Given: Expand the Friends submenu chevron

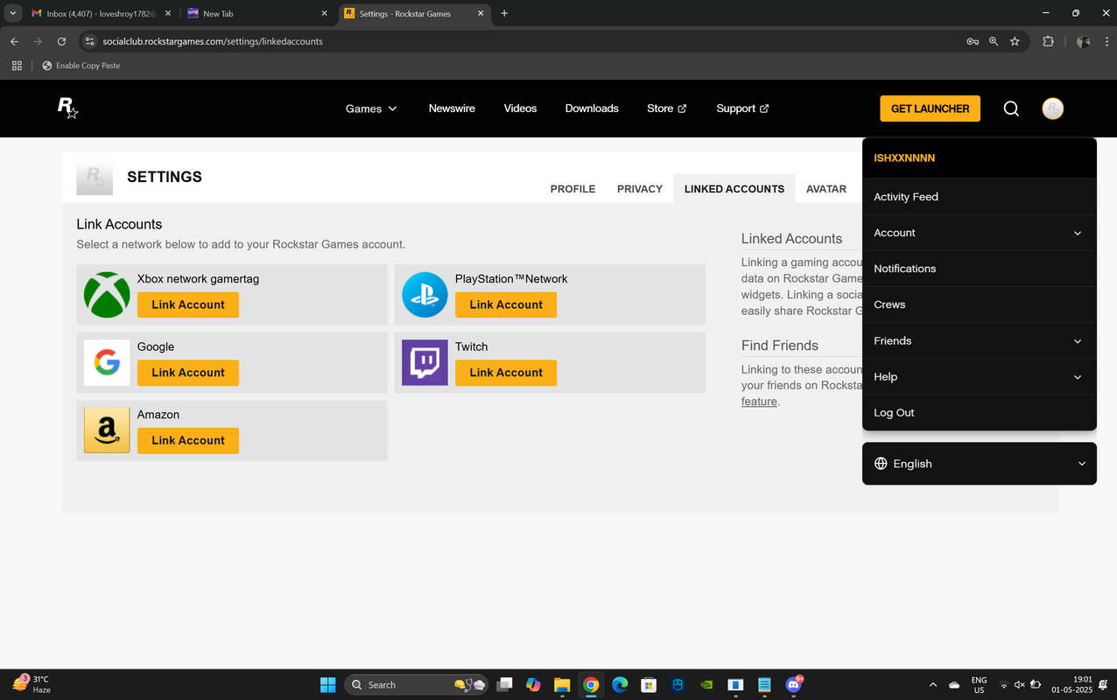Looking at the screenshot, I should [x=1078, y=341].
